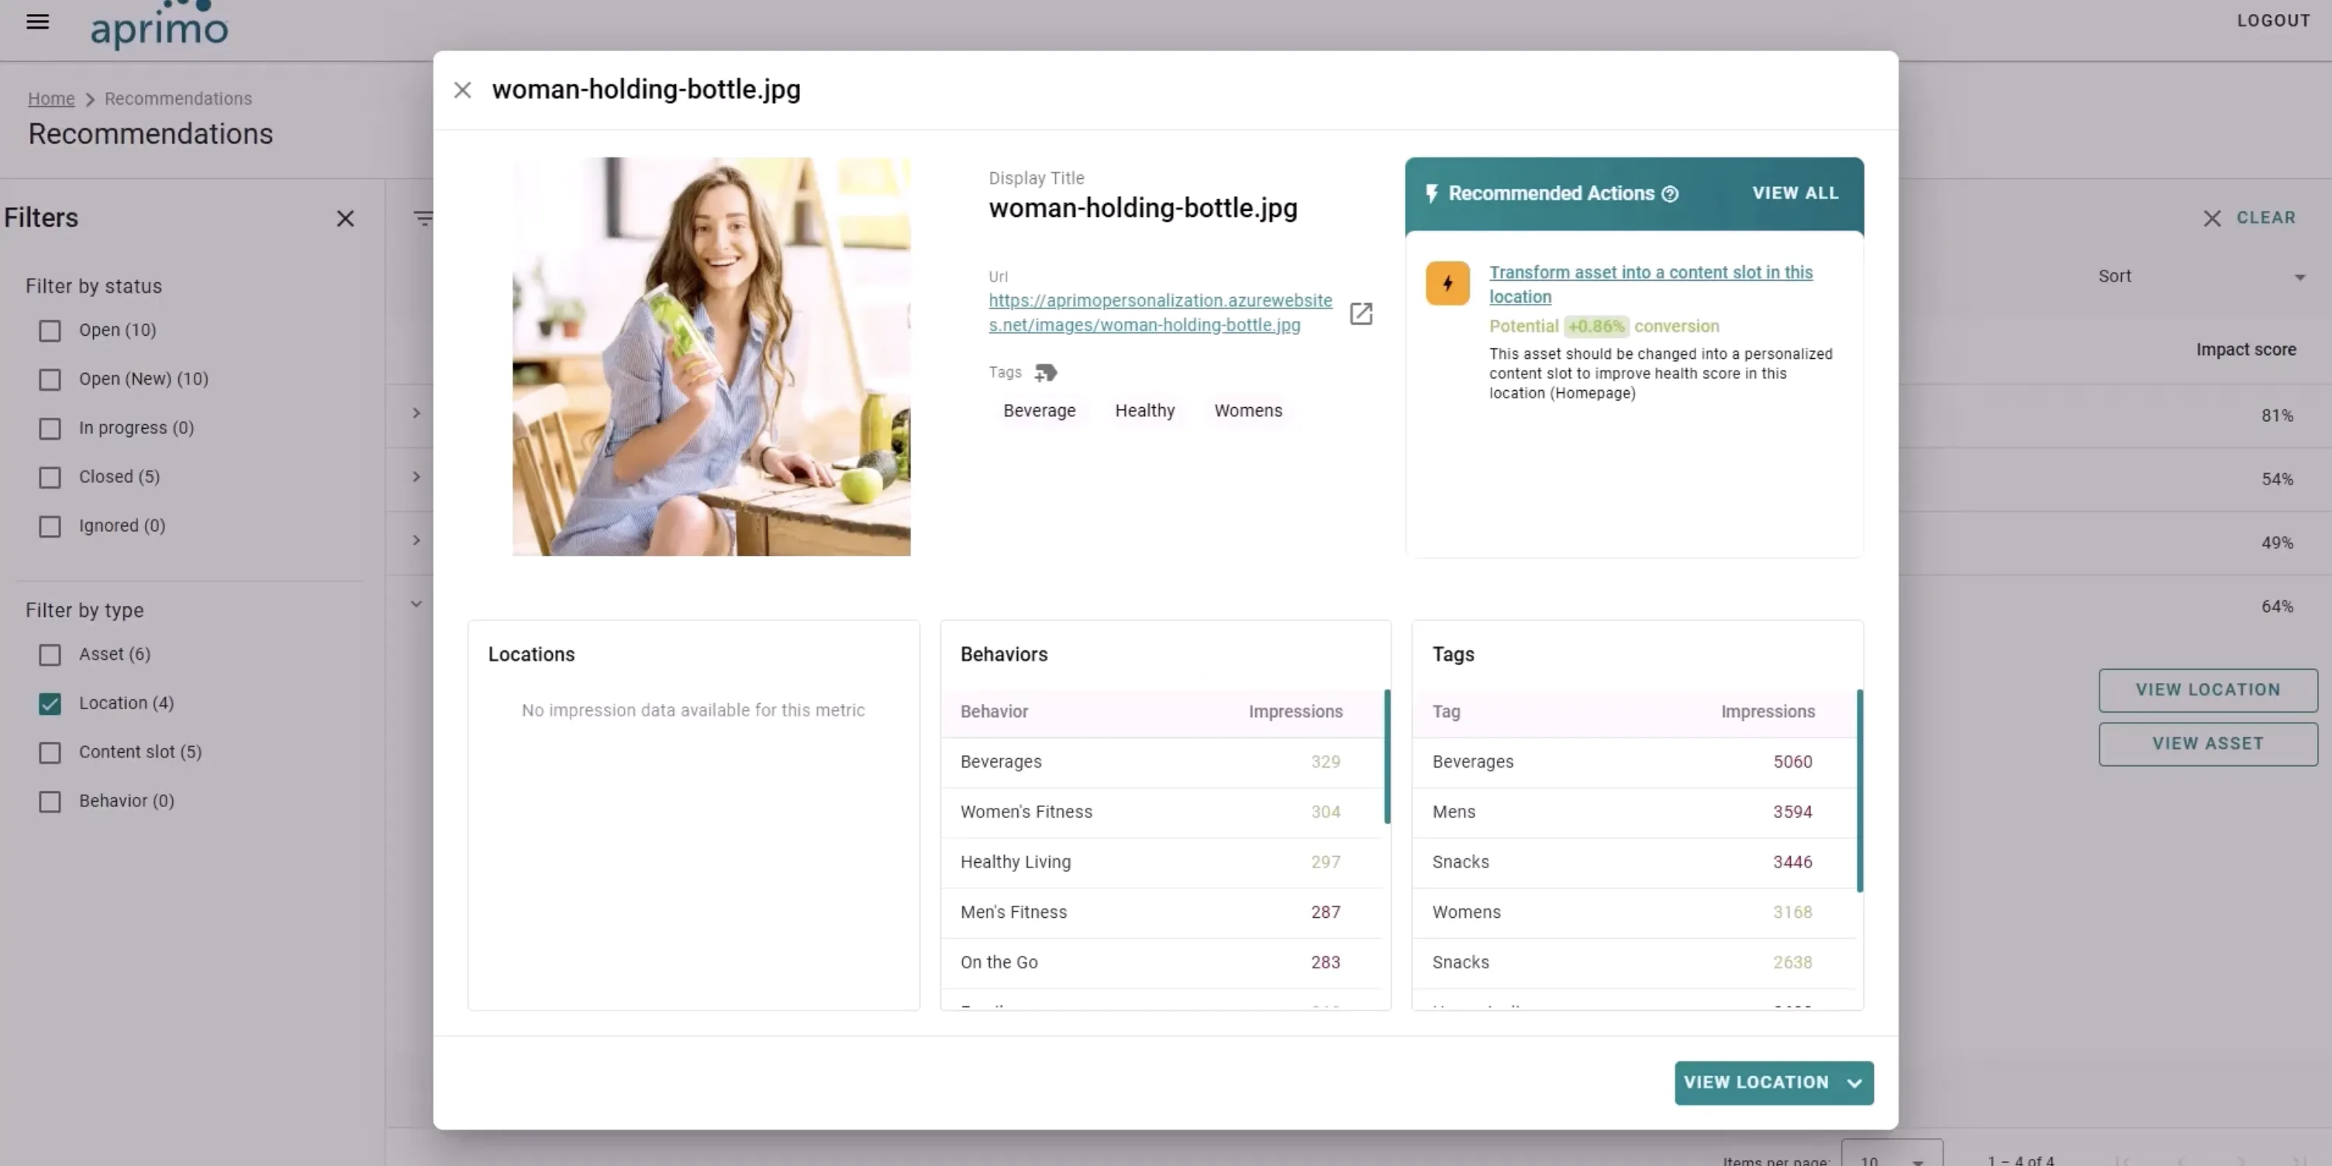Click the filter list icon above the table
2332x1166 pixels.
tap(423, 218)
